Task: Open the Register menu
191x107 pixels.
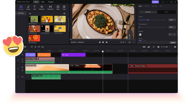Action: pyautogui.click(x=51, y=2)
